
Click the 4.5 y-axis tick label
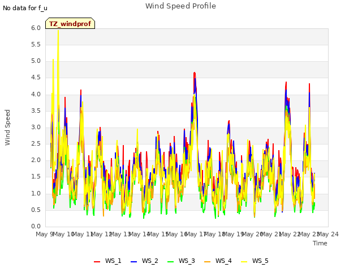(x=36, y=78)
